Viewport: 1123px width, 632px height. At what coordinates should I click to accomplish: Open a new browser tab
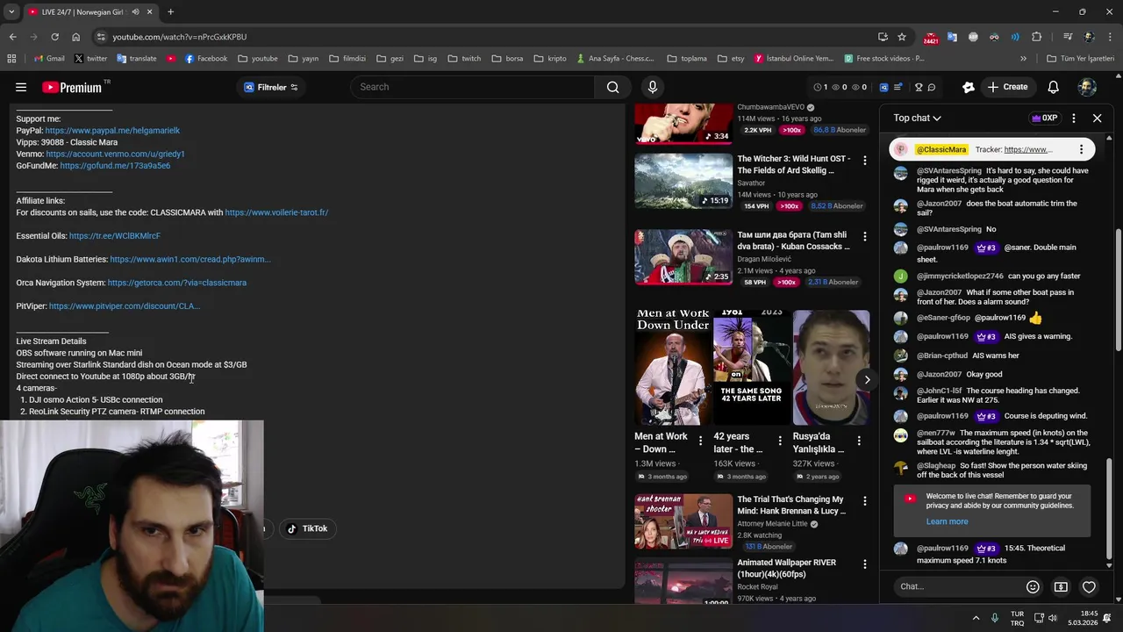coord(170,12)
